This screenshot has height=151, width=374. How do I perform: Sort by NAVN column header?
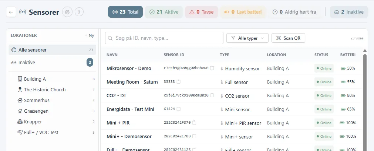coord(112,55)
